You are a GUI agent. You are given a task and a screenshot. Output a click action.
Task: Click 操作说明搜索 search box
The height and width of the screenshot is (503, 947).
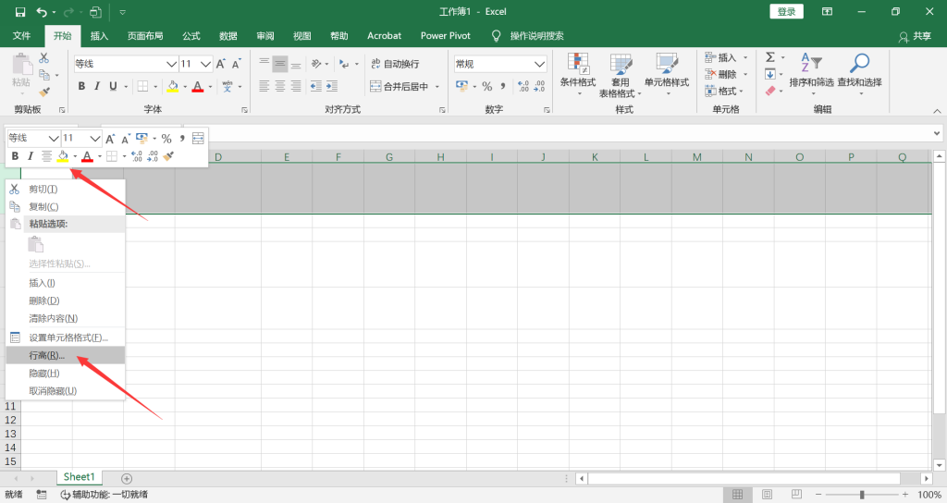(536, 36)
